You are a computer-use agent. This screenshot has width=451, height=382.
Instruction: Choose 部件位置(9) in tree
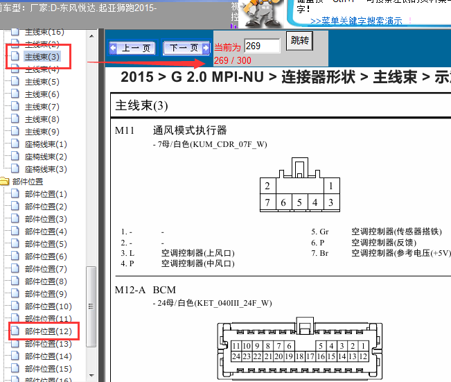(46, 294)
